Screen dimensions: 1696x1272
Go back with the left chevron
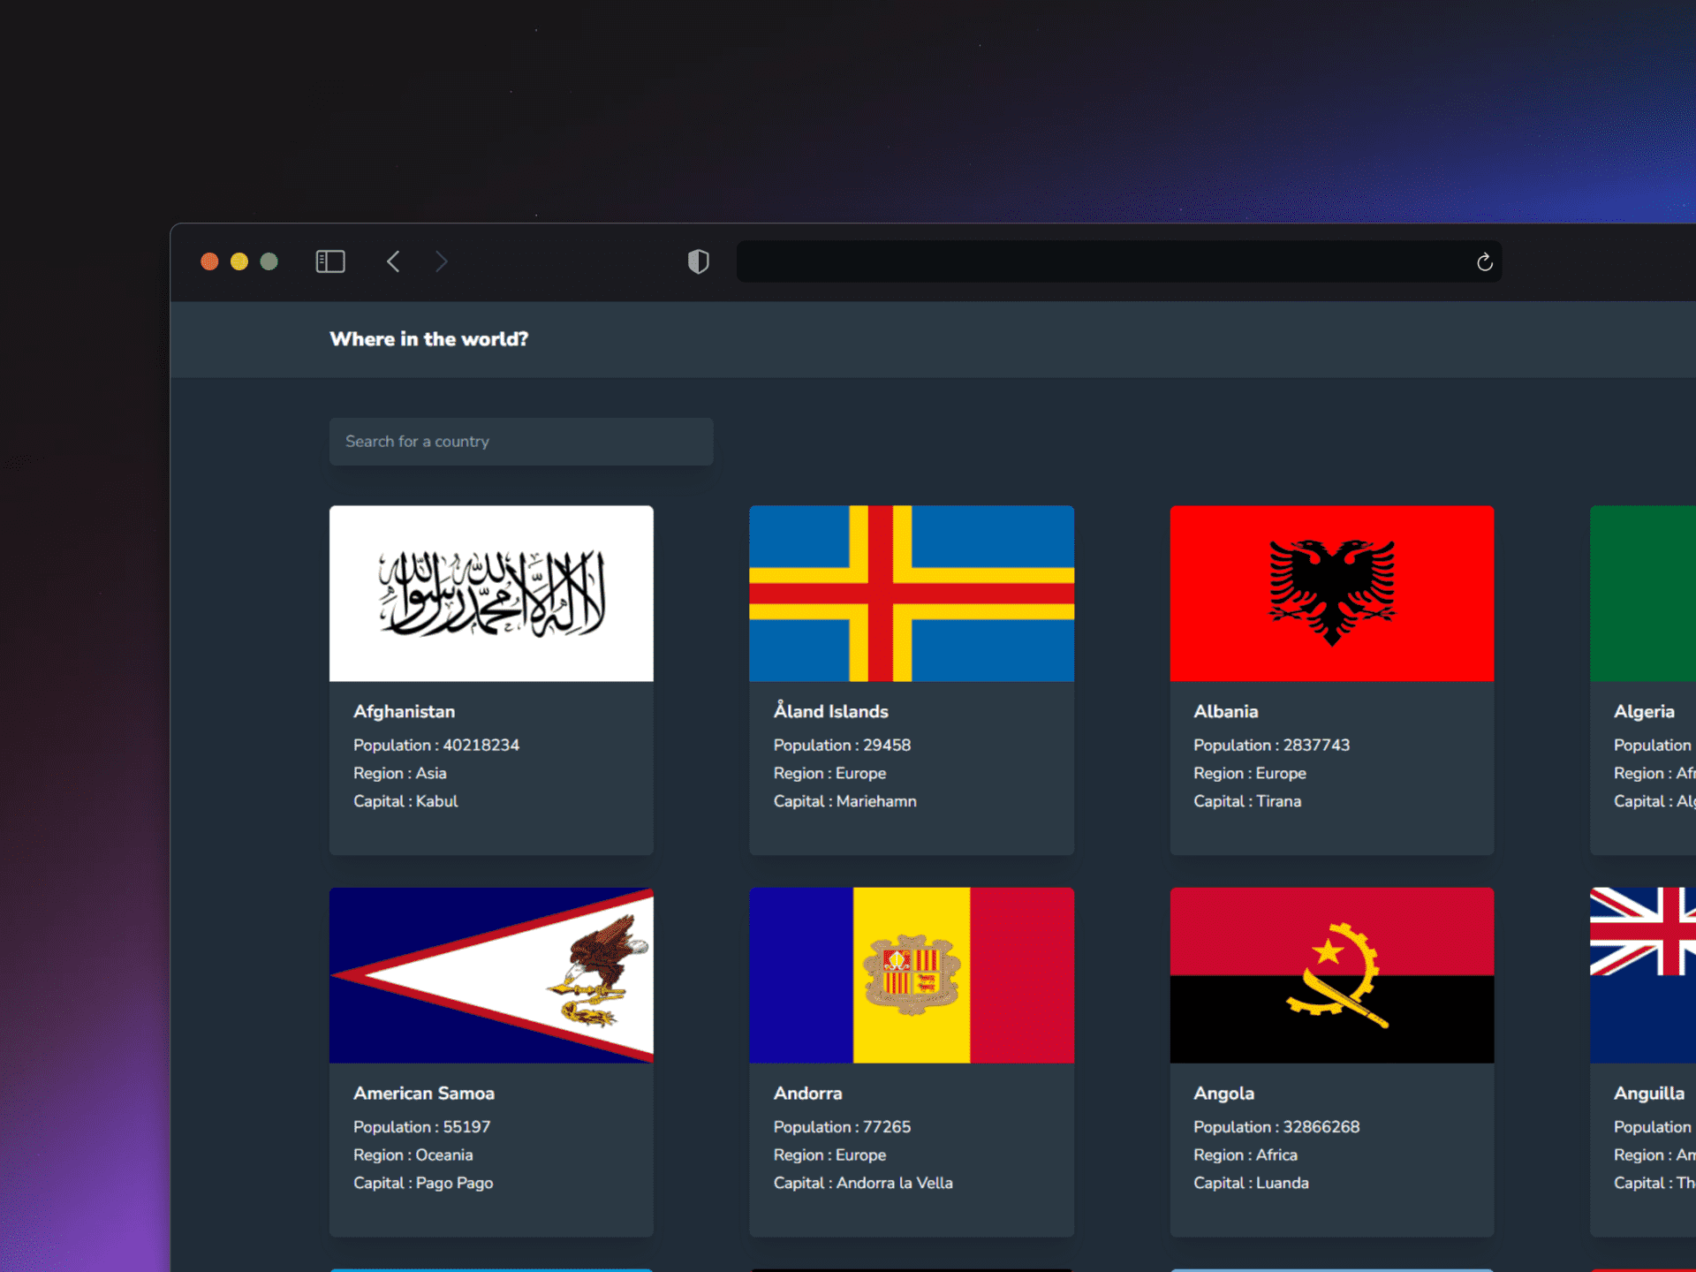tap(393, 261)
